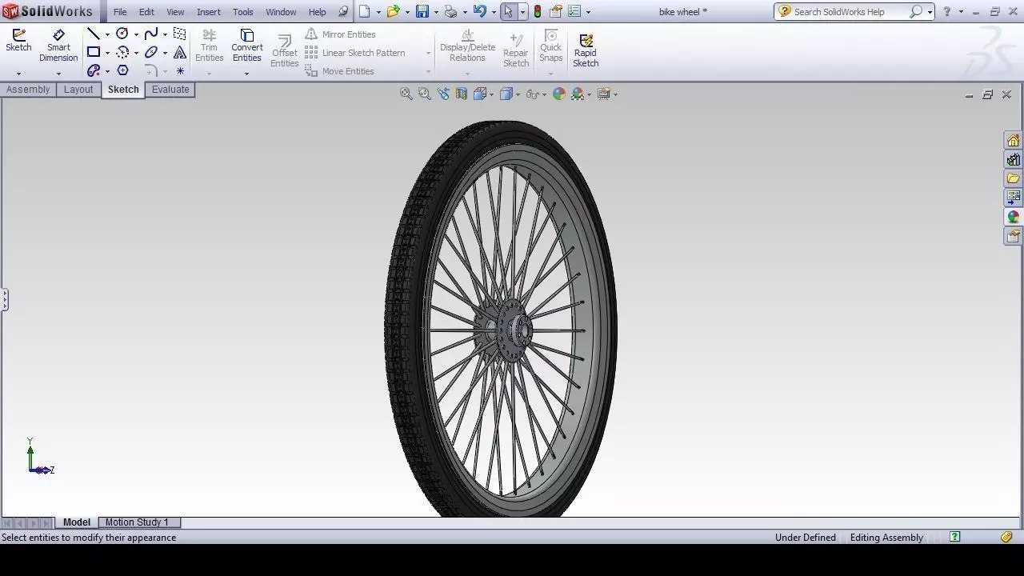Click the Apply Scene sphere icon

coord(578,94)
